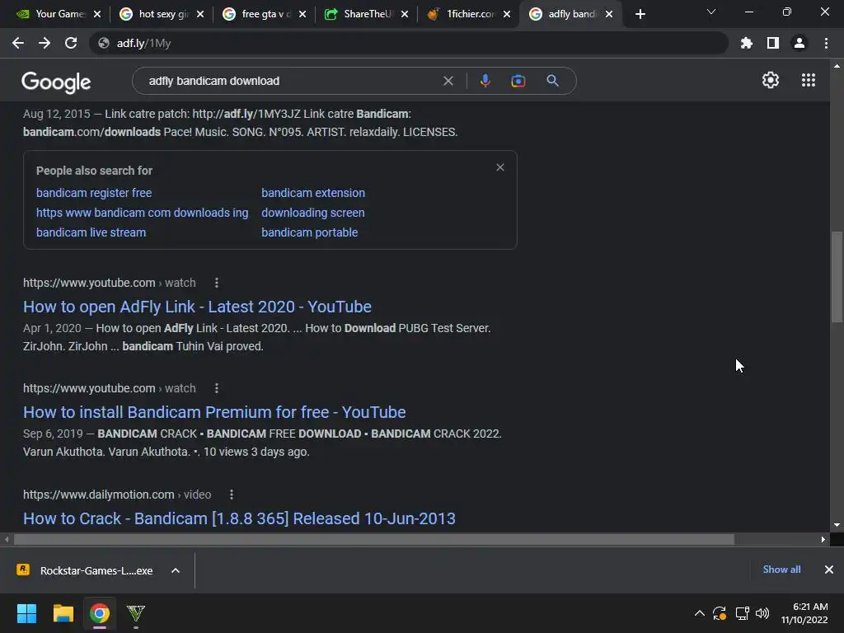Open options for dailymotion result
The height and width of the screenshot is (633, 844).
click(232, 495)
